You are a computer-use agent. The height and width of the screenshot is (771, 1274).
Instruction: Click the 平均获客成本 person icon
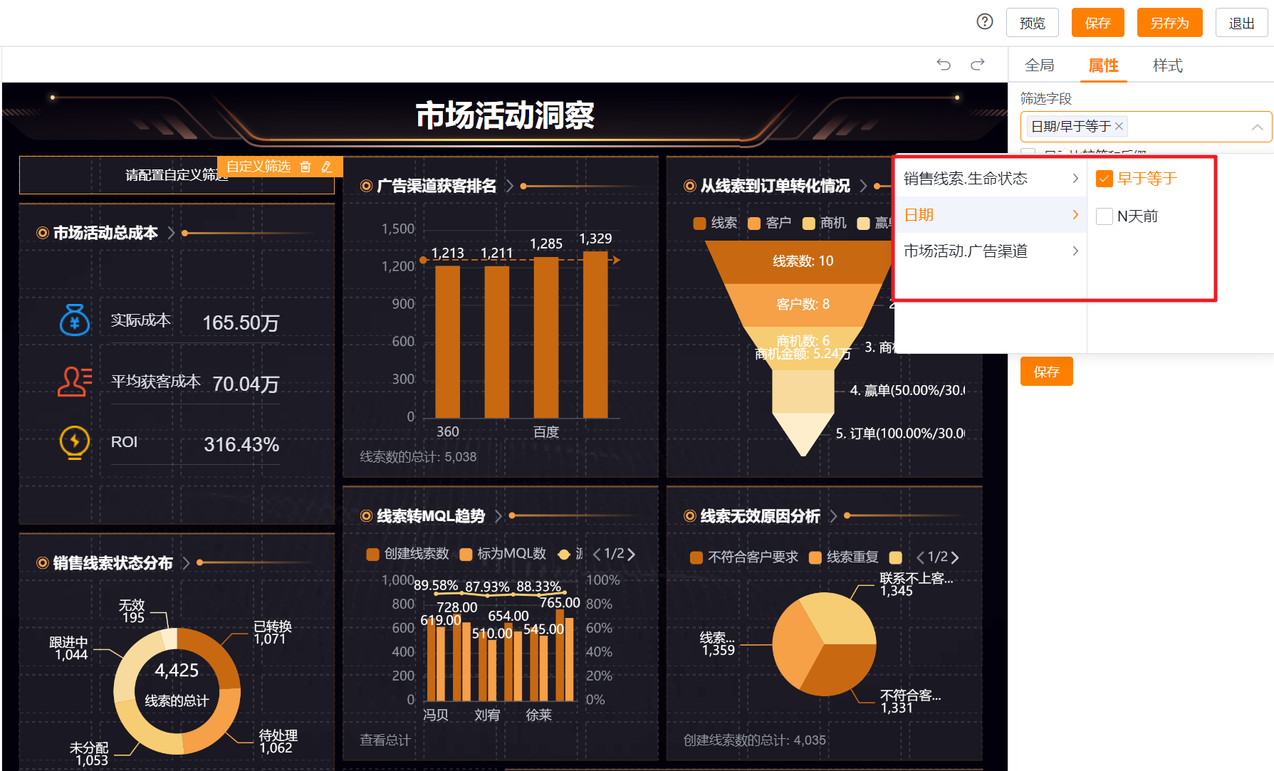coord(75,382)
